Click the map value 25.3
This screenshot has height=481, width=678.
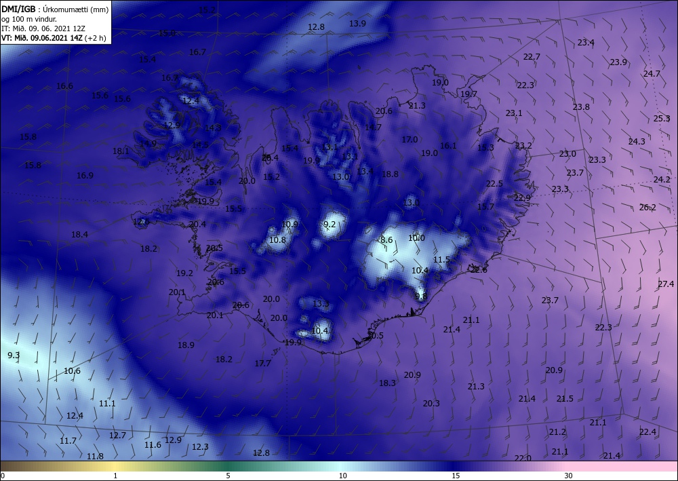[x=662, y=118]
